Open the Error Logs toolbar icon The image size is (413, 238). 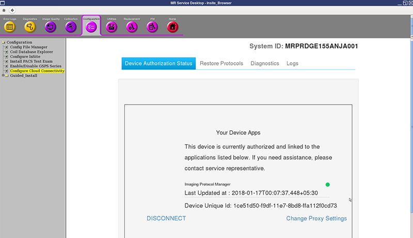(9, 27)
